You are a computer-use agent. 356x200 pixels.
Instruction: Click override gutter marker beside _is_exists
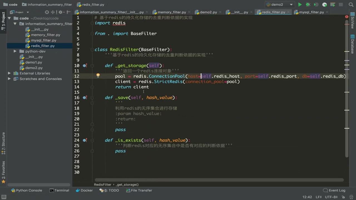pyautogui.click(x=85, y=140)
